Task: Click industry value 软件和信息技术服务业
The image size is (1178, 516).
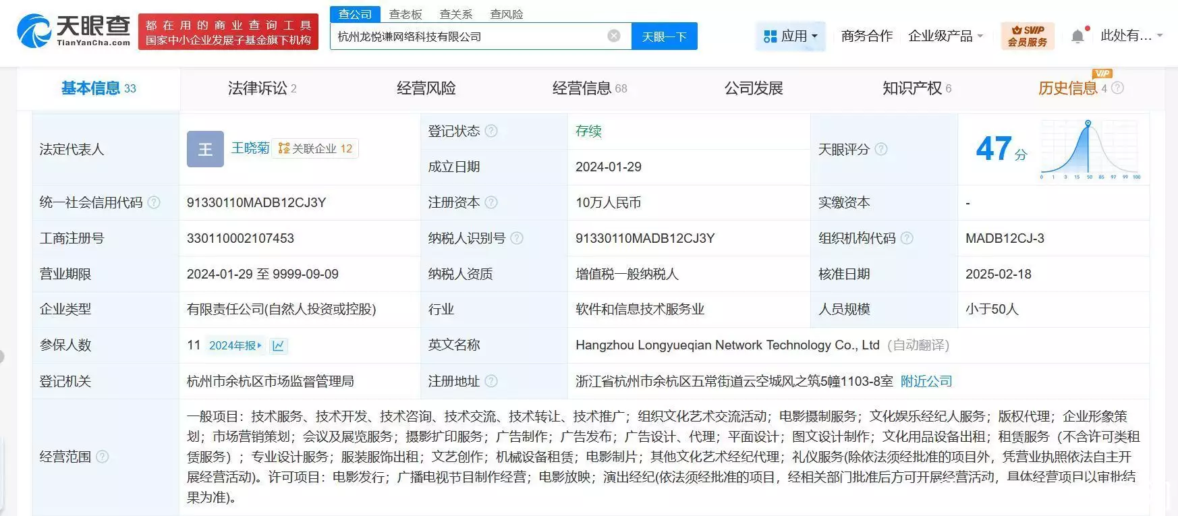Action: pyautogui.click(x=640, y=309)
